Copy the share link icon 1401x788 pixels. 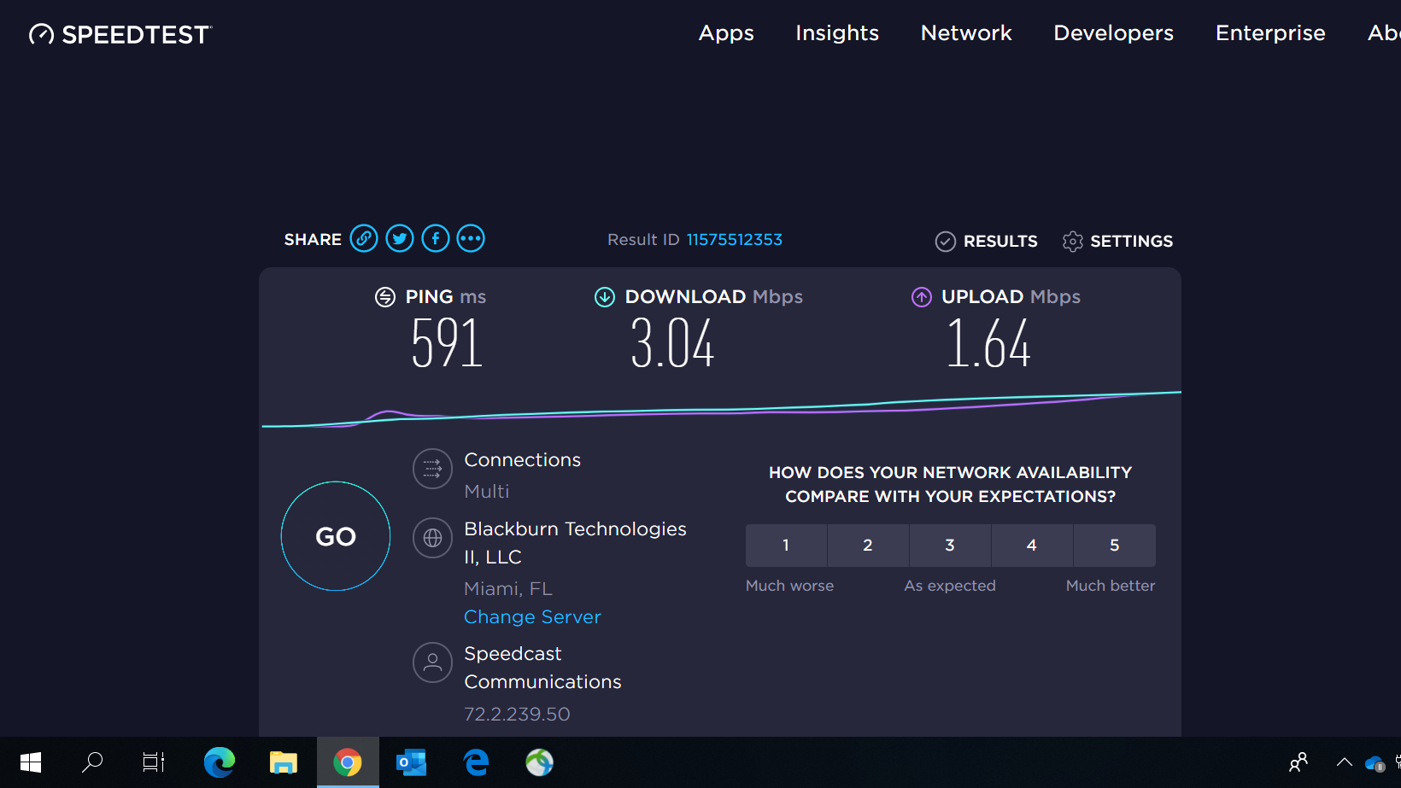click(x=364, y=238)
